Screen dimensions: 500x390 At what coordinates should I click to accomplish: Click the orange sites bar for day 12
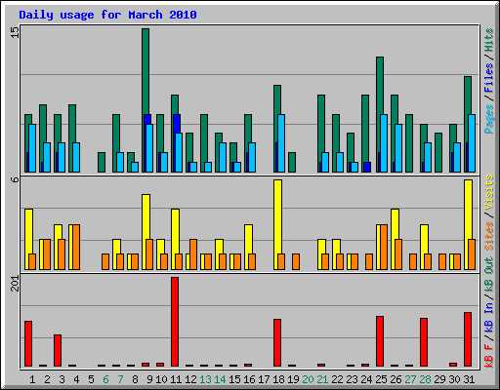coord(193,254)
